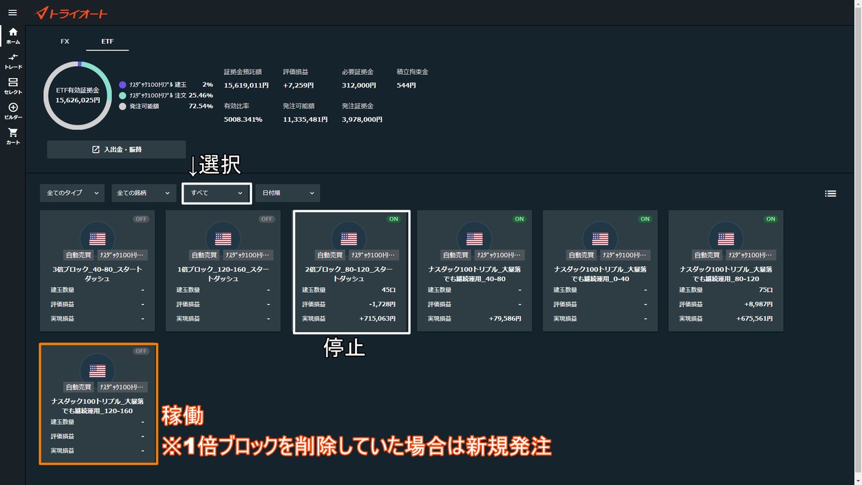Screen dimensions: 862x485
Task: Click 有効比率 value 5008.341%
Action: coord(243,119)
